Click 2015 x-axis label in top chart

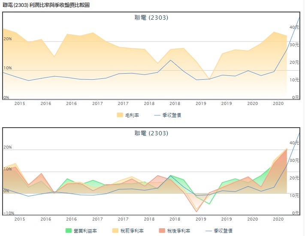coord(20,104)
